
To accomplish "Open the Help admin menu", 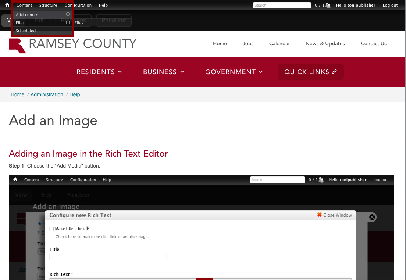I will tap(103, 5).
